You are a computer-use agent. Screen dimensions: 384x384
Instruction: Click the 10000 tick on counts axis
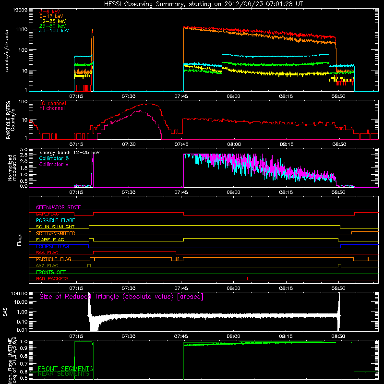tap(20, 10)
